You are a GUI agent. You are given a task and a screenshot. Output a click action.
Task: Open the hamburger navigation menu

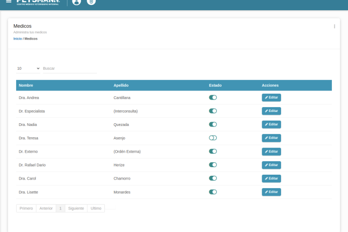click(8, 2)
